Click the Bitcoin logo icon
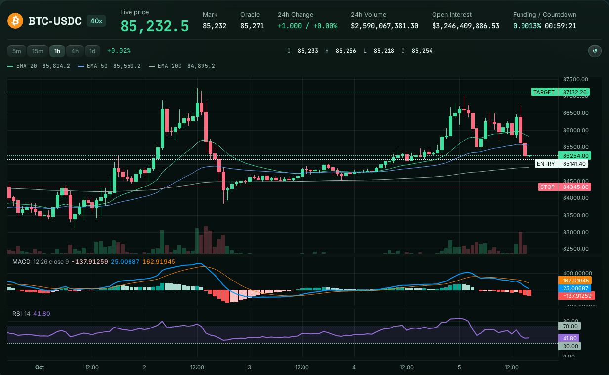Image resolution: width=609 pixels, height=375 pixels. 15,21
